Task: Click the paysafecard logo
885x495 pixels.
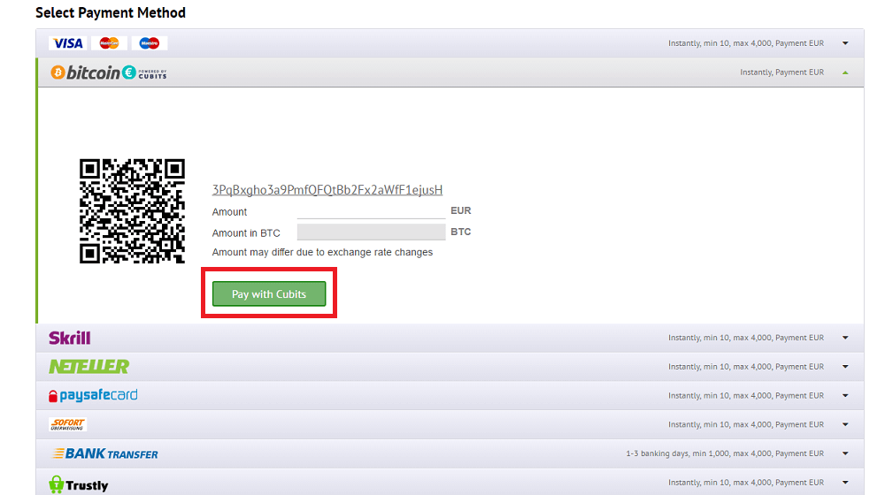Action: point(93,395)
